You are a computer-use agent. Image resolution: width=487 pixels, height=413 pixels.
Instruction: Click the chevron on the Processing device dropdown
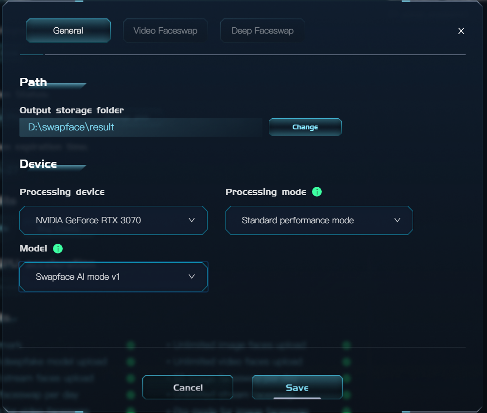coord(192,220)
